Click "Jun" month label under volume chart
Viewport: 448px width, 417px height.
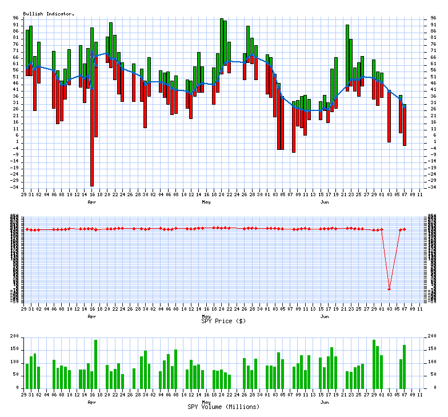point(325,402)
